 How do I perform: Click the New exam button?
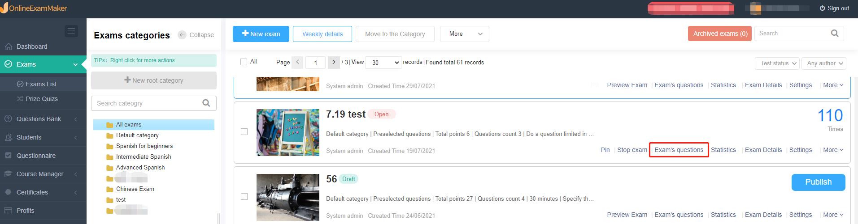(x=261, y=34)
